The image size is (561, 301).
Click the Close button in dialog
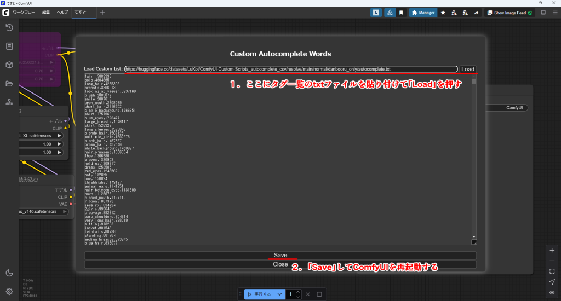click(x=280, y=264)
